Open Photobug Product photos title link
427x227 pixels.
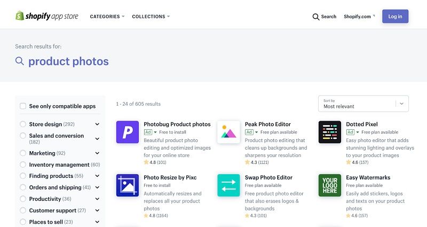coord(177,124)
